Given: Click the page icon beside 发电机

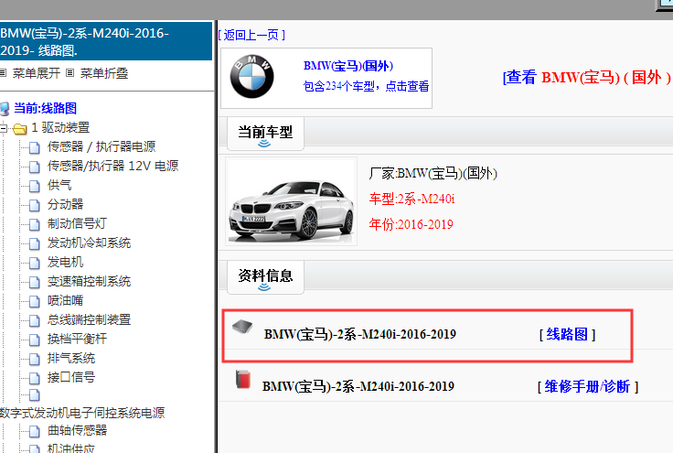Looking at the screenshot, I should 35,263.
